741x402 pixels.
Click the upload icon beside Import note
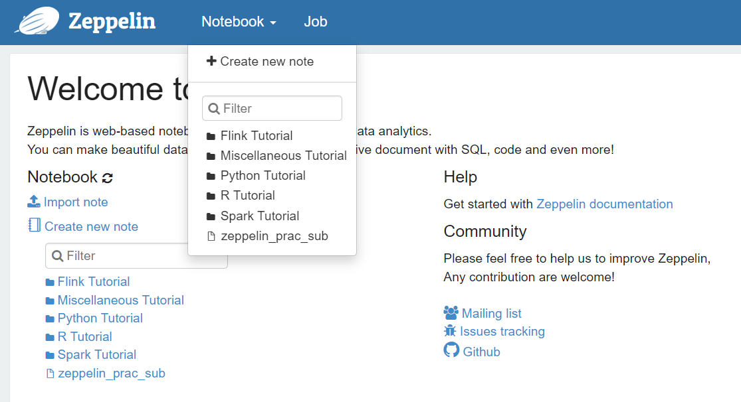tap(33, 202)
